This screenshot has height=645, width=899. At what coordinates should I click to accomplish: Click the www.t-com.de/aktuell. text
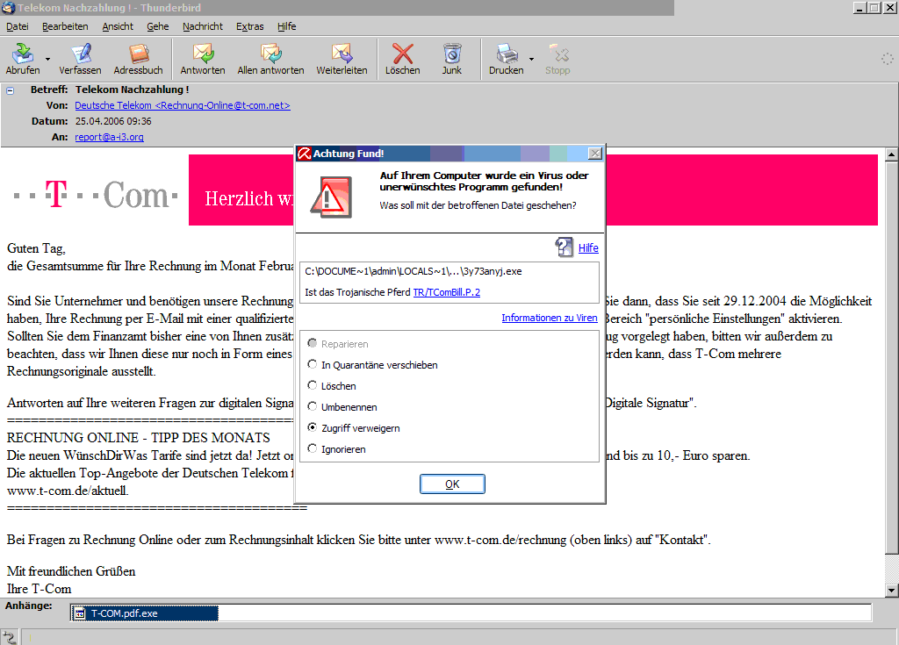pos(68,491)
